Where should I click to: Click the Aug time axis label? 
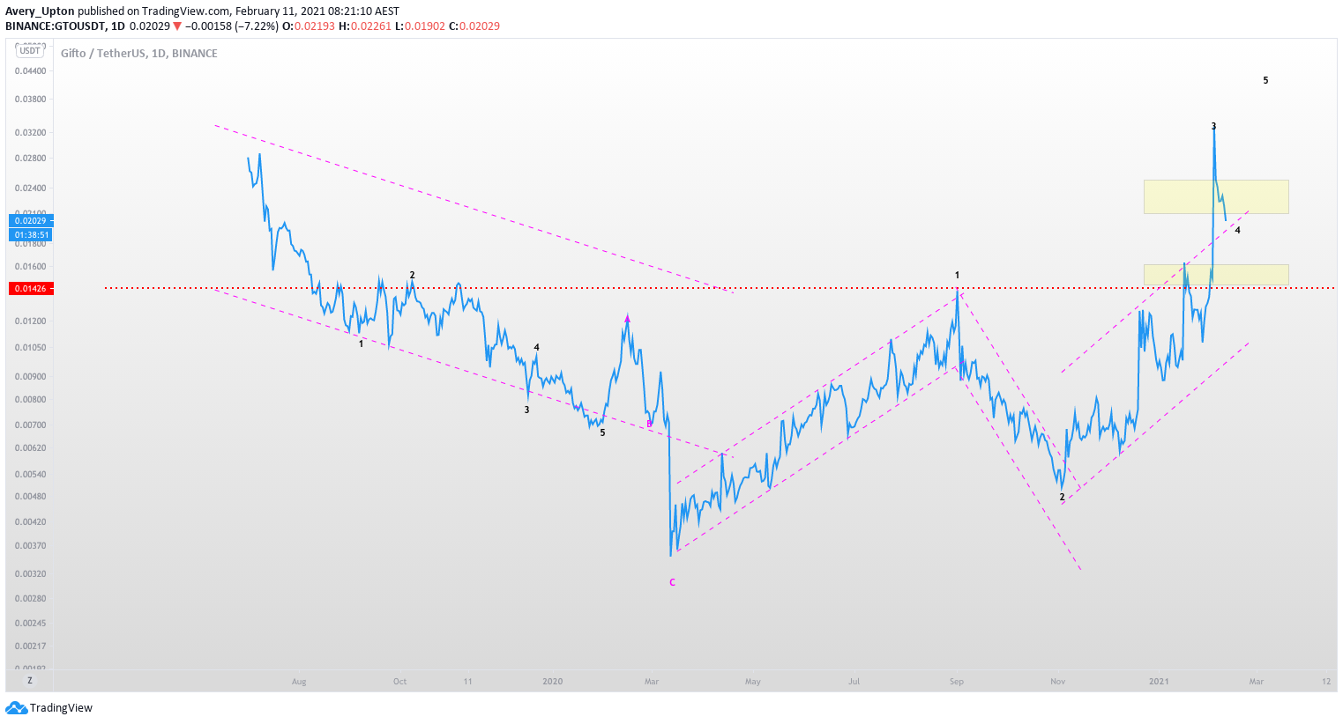299,682
